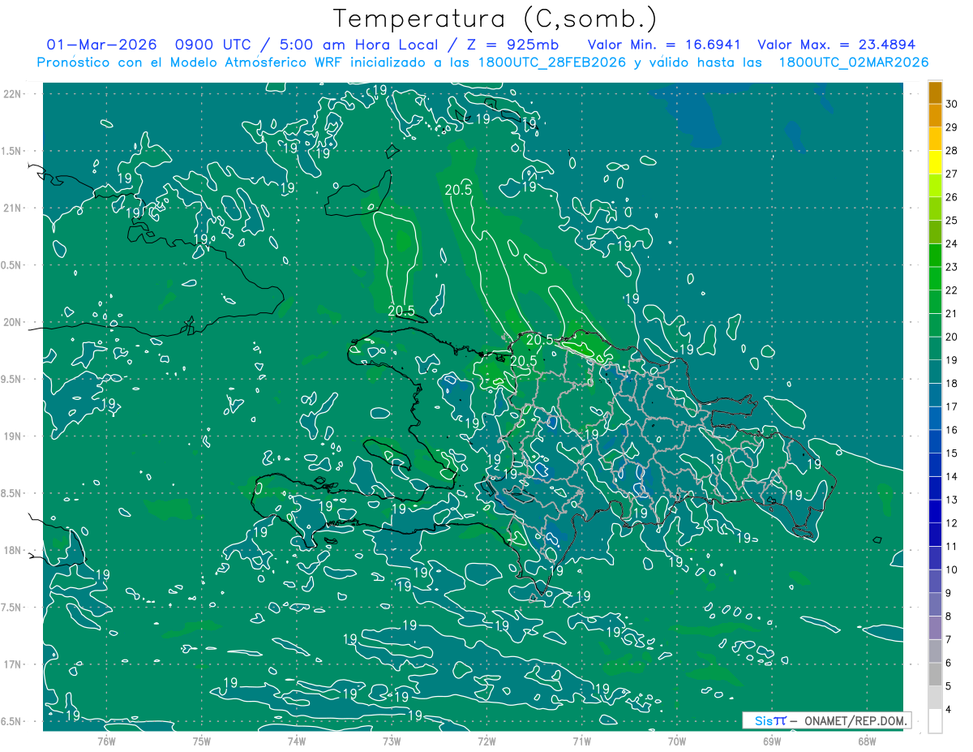
Task: Click the 68W longitude axis label
Action: (866, 741)
